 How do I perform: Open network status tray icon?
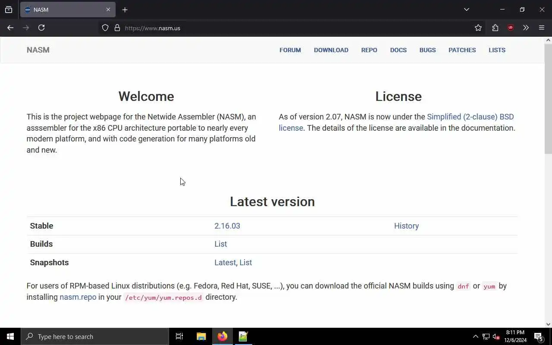486,336
